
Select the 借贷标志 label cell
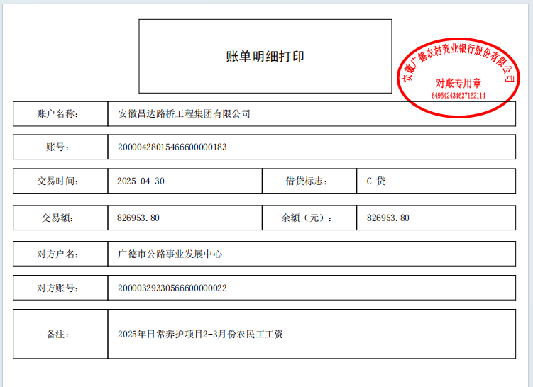point(305,181)
